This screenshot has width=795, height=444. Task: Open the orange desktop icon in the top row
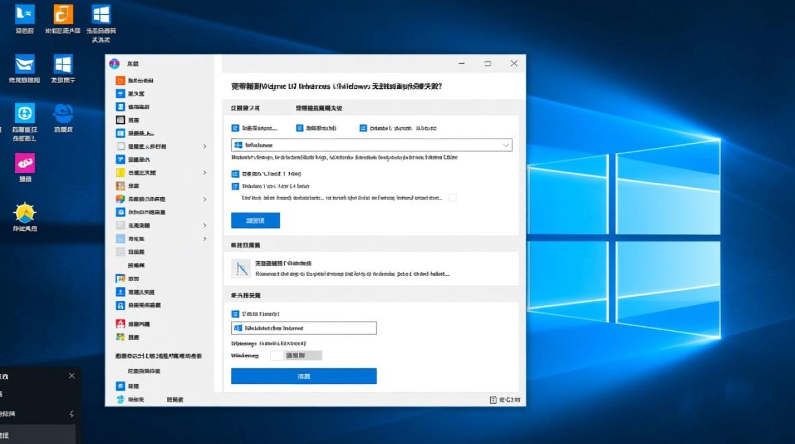click(x=63, y=14)
